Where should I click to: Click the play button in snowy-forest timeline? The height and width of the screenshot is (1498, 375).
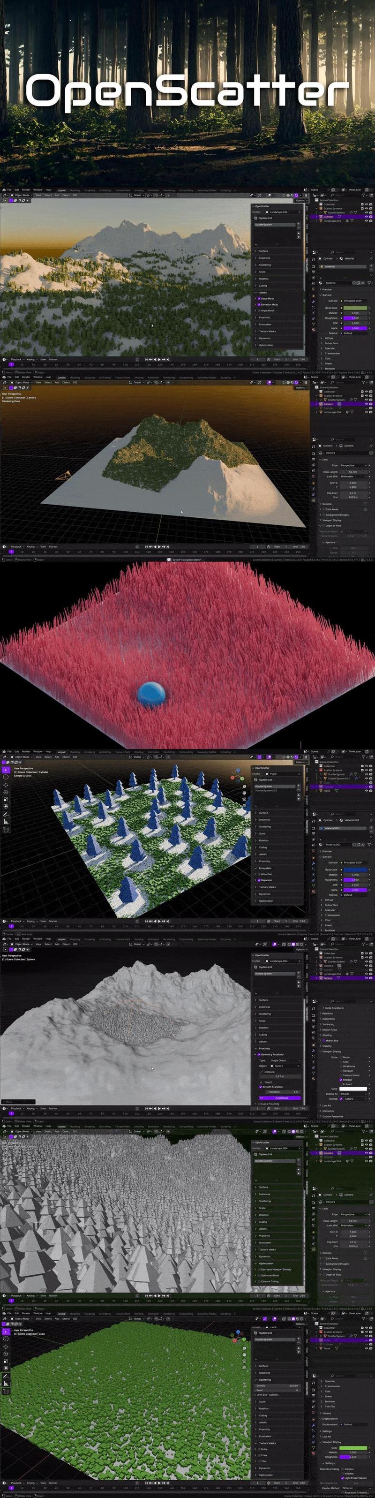click(160, 359)
